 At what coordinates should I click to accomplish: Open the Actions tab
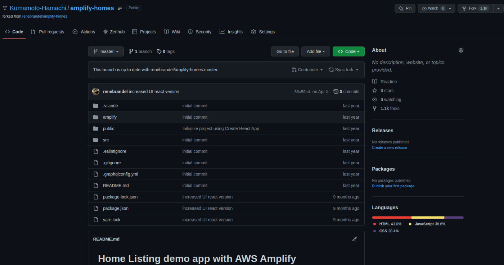[84, 32]
